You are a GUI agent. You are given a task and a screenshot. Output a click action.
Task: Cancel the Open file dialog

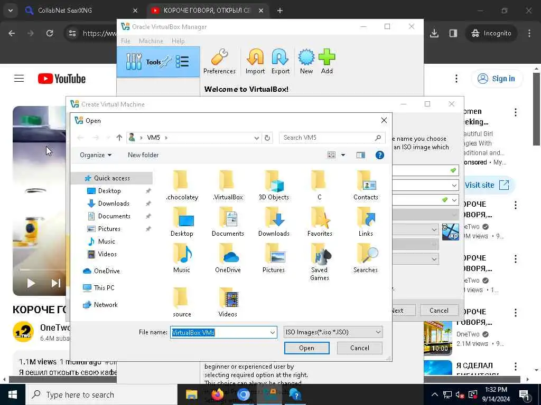click(x=359, y=348)
